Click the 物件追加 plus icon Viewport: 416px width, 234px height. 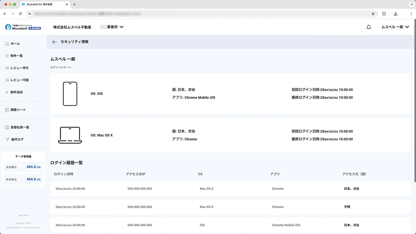7,92
